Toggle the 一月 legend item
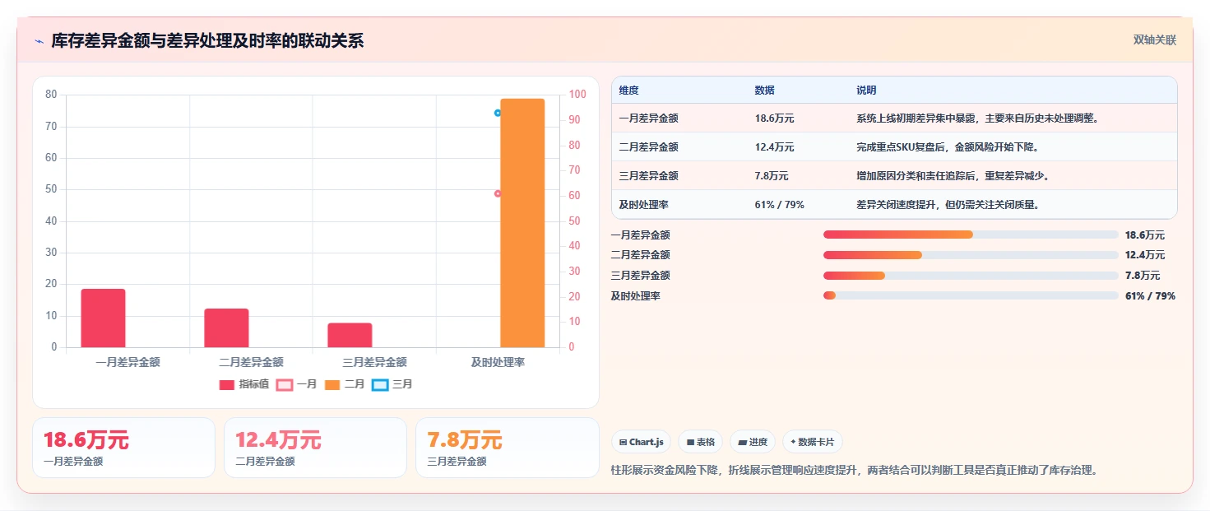 pos(297,384)
